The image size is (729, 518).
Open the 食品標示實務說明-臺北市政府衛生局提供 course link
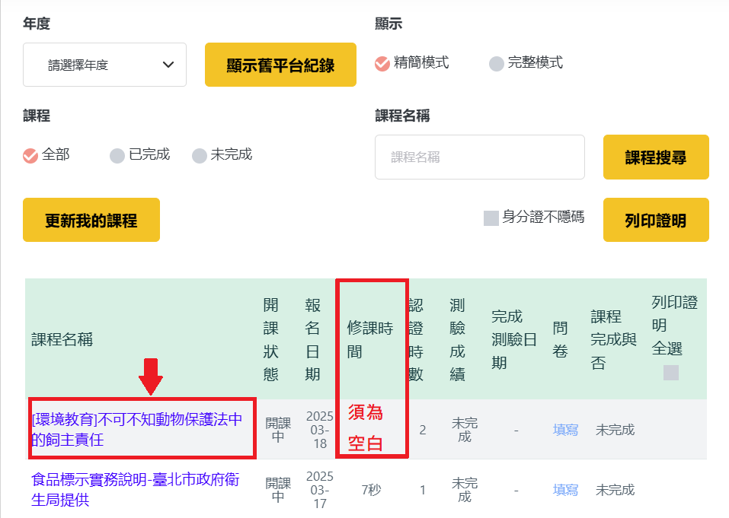[136, 489]
